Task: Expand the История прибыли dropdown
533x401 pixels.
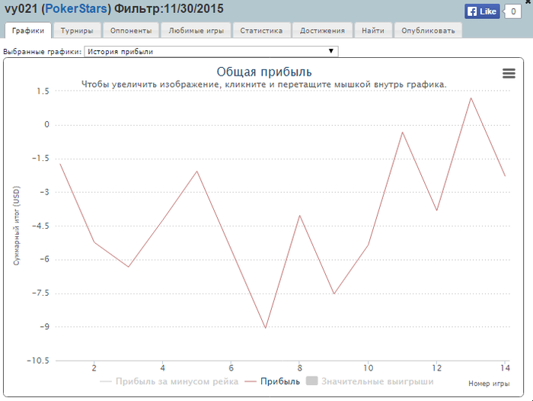Action: (211, 51)
